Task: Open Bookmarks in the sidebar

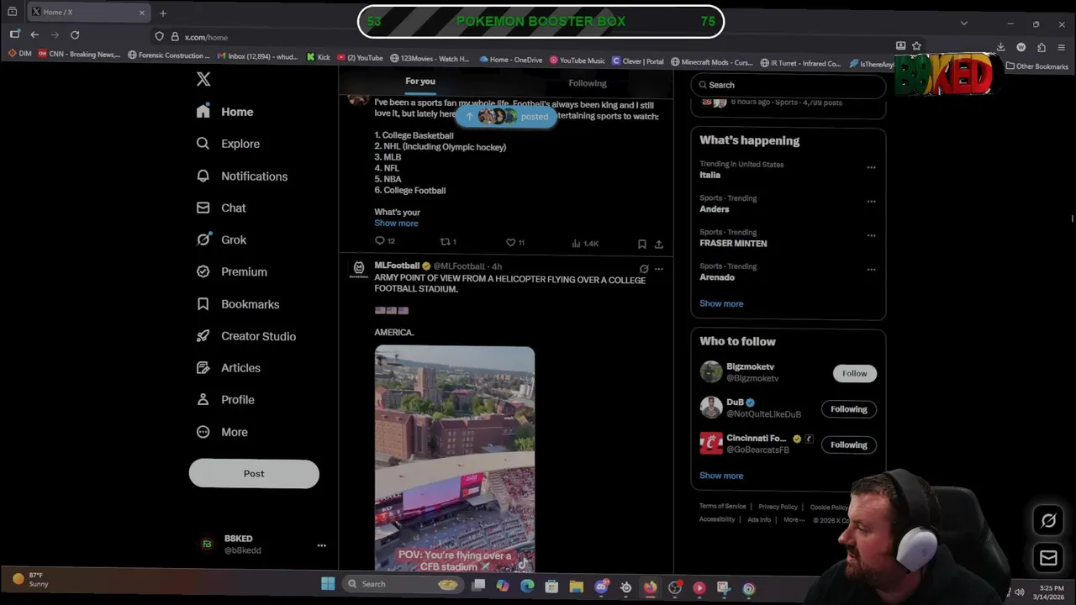Action: coord(237,304)
